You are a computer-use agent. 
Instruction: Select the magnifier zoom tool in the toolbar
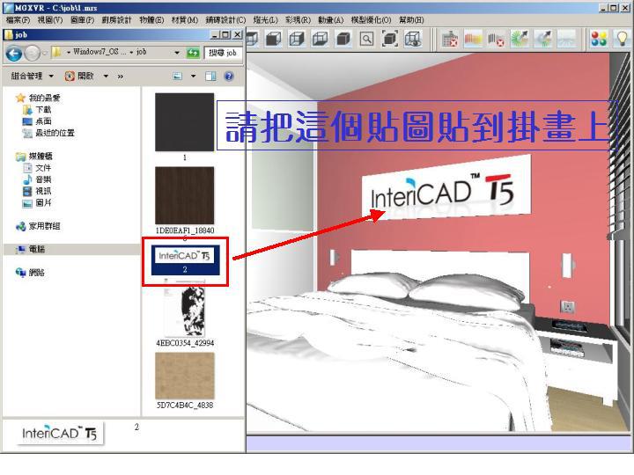click(x=365, y=39)
